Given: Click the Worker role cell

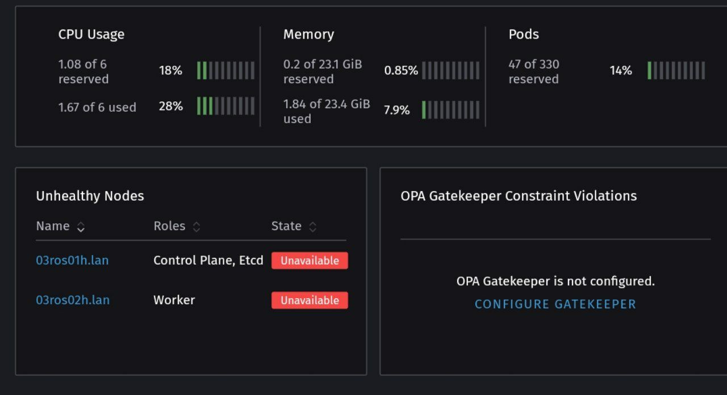Looking at the screenshot, I should tap(174, 300).
